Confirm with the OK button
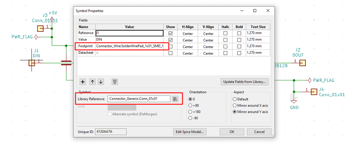 (x=232, y=132)
